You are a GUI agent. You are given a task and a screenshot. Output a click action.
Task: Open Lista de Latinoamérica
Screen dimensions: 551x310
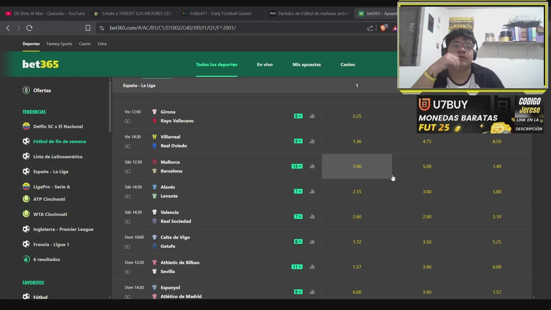pyautogui.click(x=58, y=157)
